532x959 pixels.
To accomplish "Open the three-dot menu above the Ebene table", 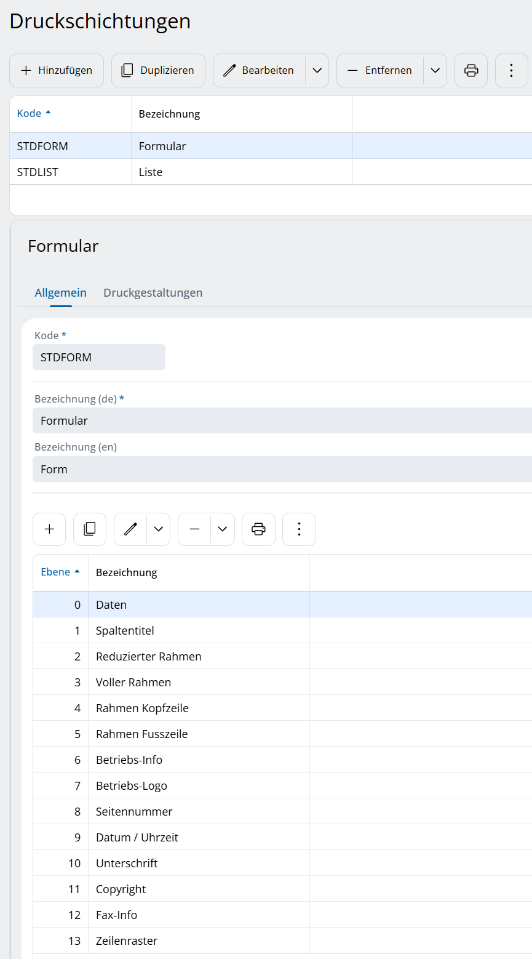I will click(x=299, y=529).
